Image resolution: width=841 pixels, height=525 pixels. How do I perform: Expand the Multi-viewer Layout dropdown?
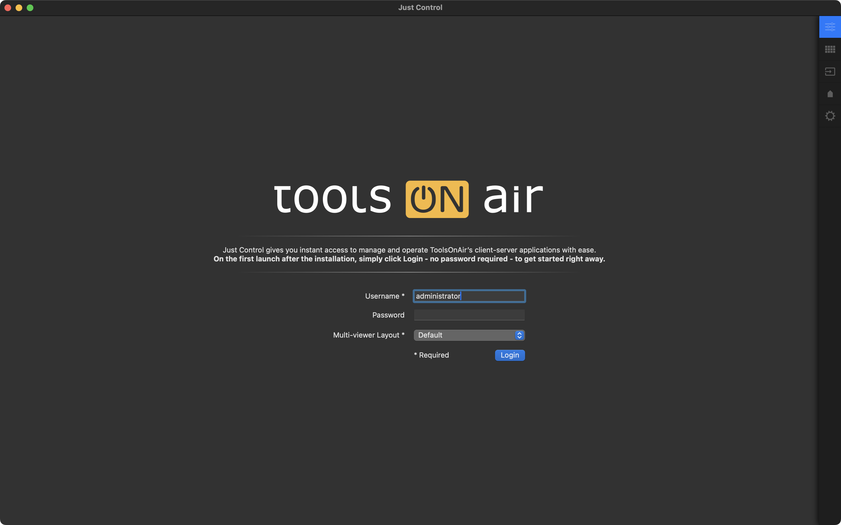click(469, 335)
